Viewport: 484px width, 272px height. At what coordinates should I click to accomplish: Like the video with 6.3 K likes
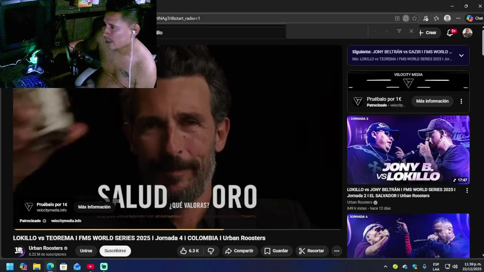click(x=190, y=251)
